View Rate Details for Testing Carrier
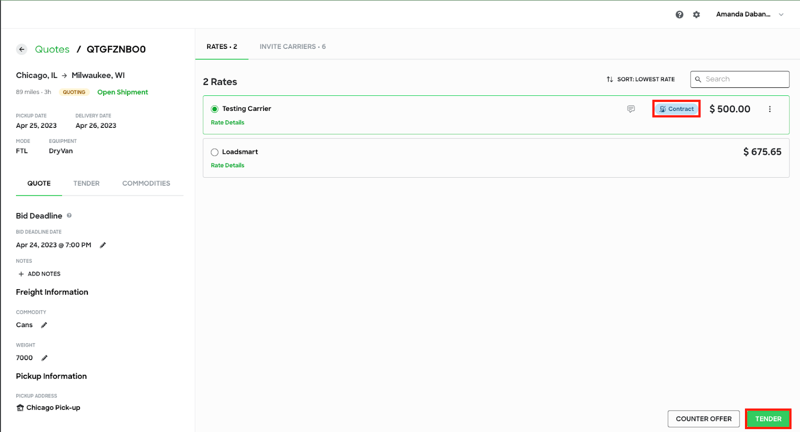Image resolution: width=800 pixels, height=432 pixels. (x=227, y=123)
